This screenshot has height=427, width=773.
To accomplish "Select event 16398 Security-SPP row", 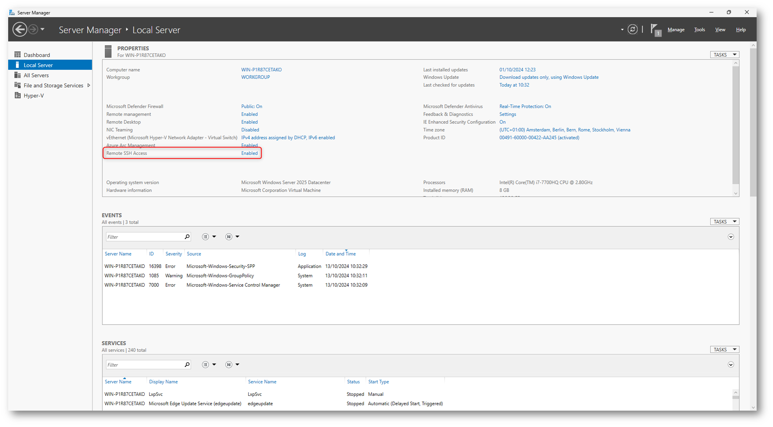I will (x=236, y=266).
